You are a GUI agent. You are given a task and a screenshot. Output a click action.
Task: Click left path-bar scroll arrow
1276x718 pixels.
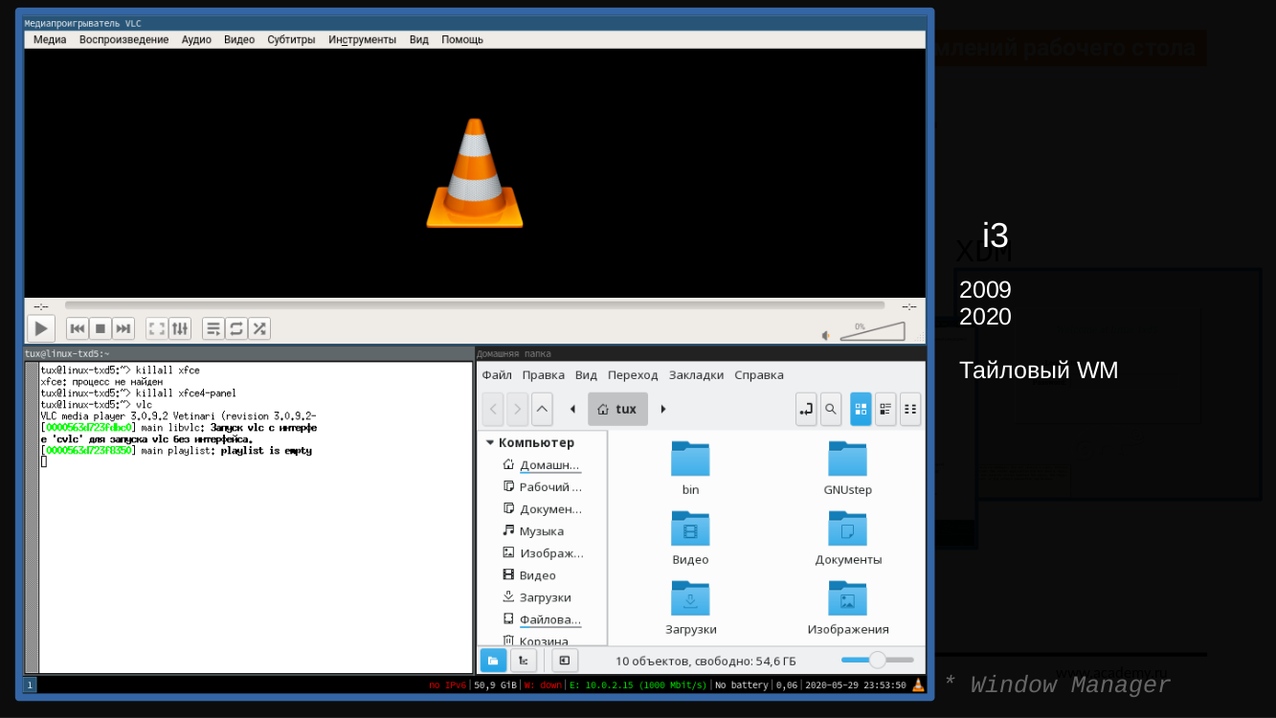click(572, 409)
